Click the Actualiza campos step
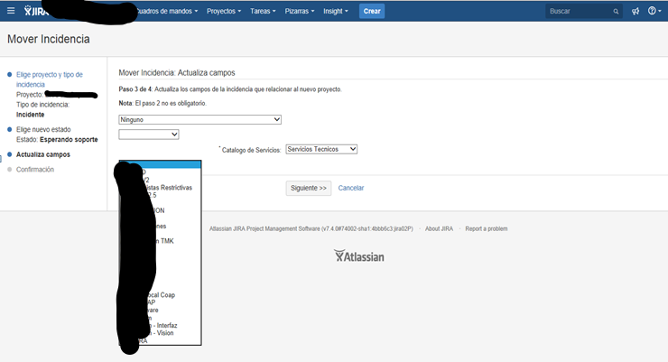The image size is (668, 362). 43,154
